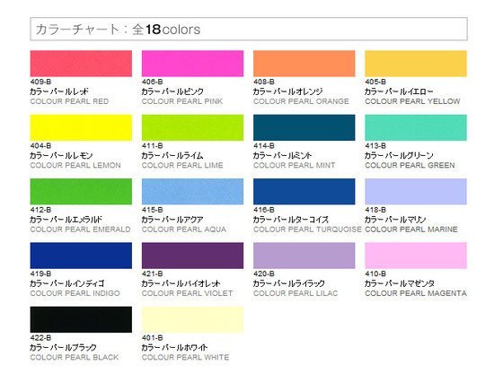Pick the Colour Pearl Aqua swatch 415-B
The image size is (503, 390).
[192, 192]
